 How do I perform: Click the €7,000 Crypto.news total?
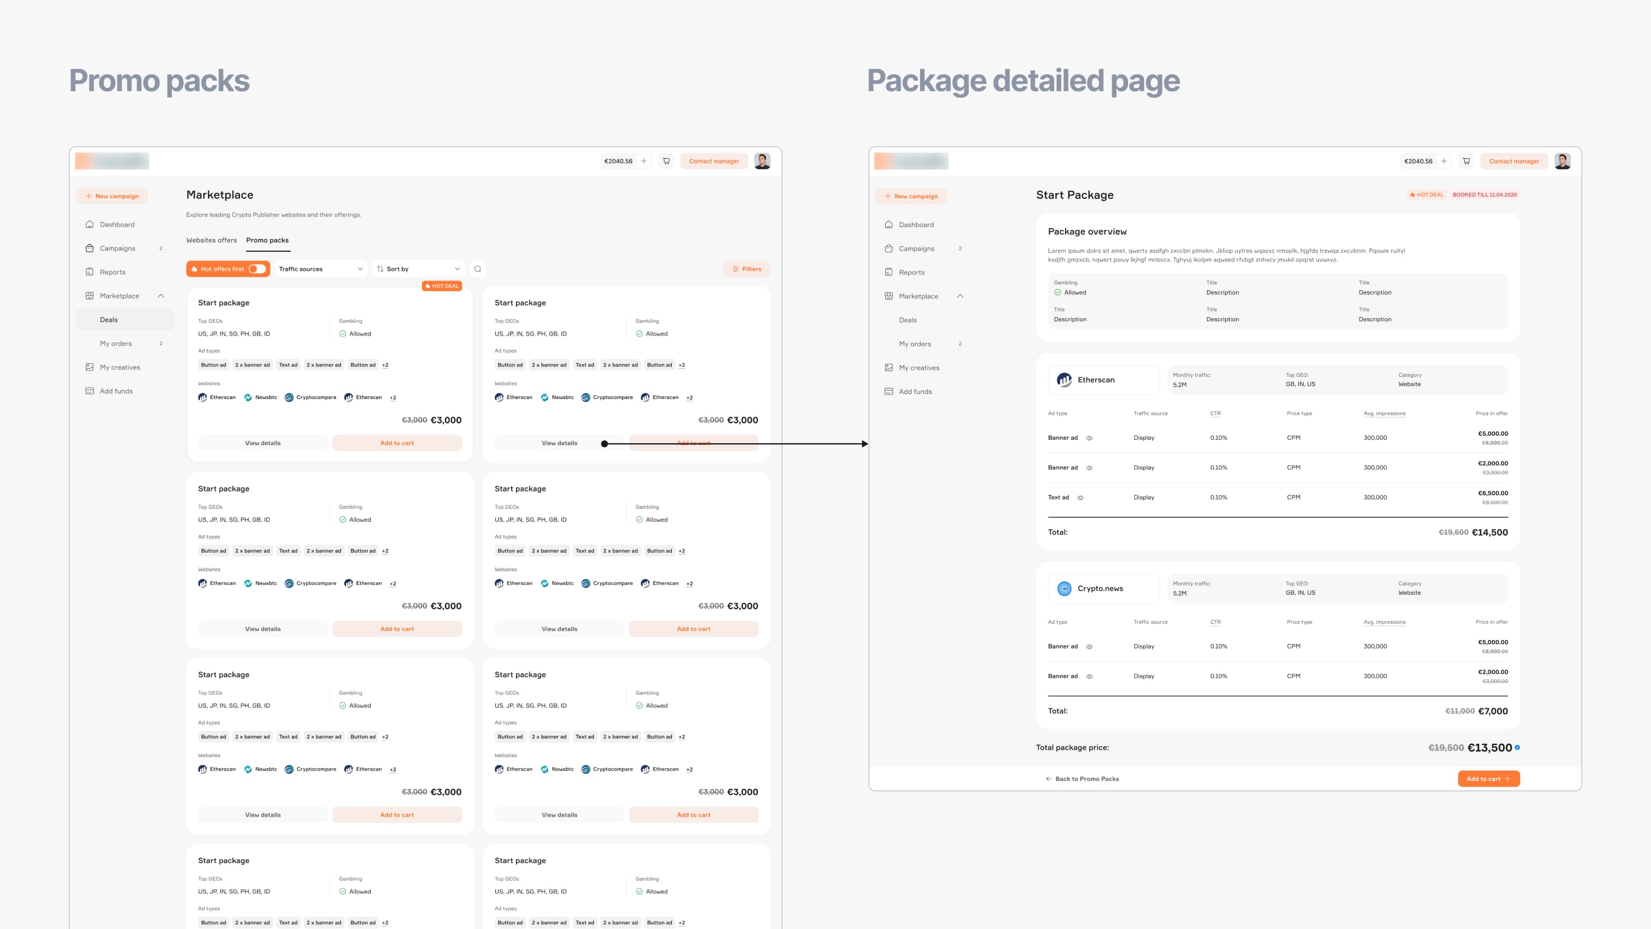click(x=1493, y=711)
